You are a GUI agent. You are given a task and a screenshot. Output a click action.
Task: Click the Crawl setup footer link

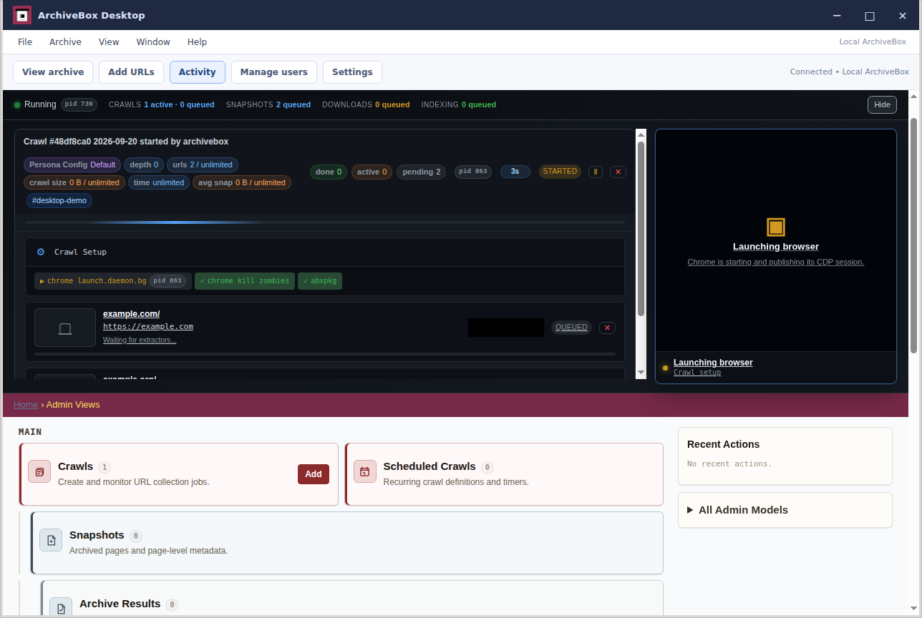[697, 373]
